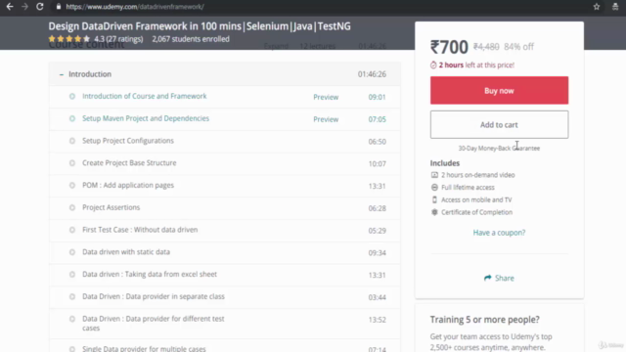Open Introduction of Course and Framework lecture

pos(145,96)
